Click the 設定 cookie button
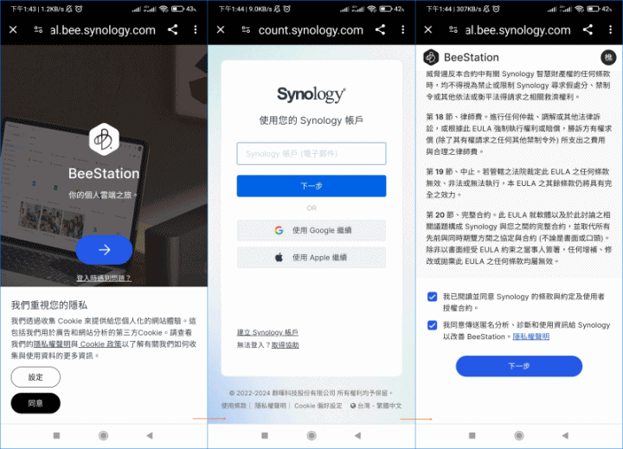The image size is (623, 449). point(35,377)
